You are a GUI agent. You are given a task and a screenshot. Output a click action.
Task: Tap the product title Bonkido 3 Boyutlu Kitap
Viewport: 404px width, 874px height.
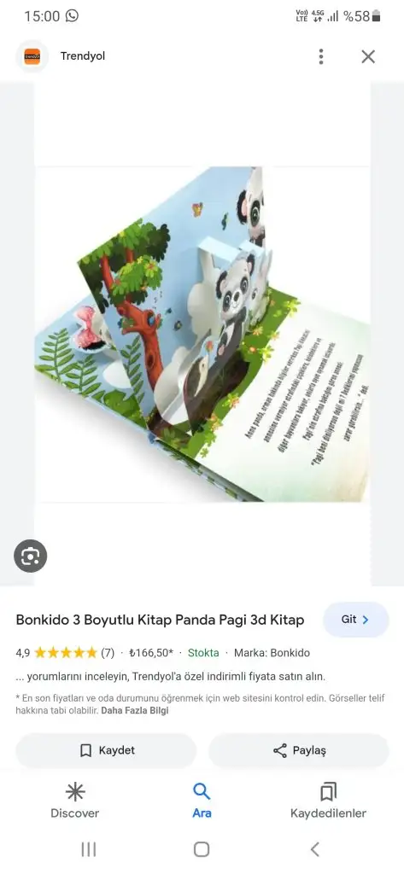161,620
